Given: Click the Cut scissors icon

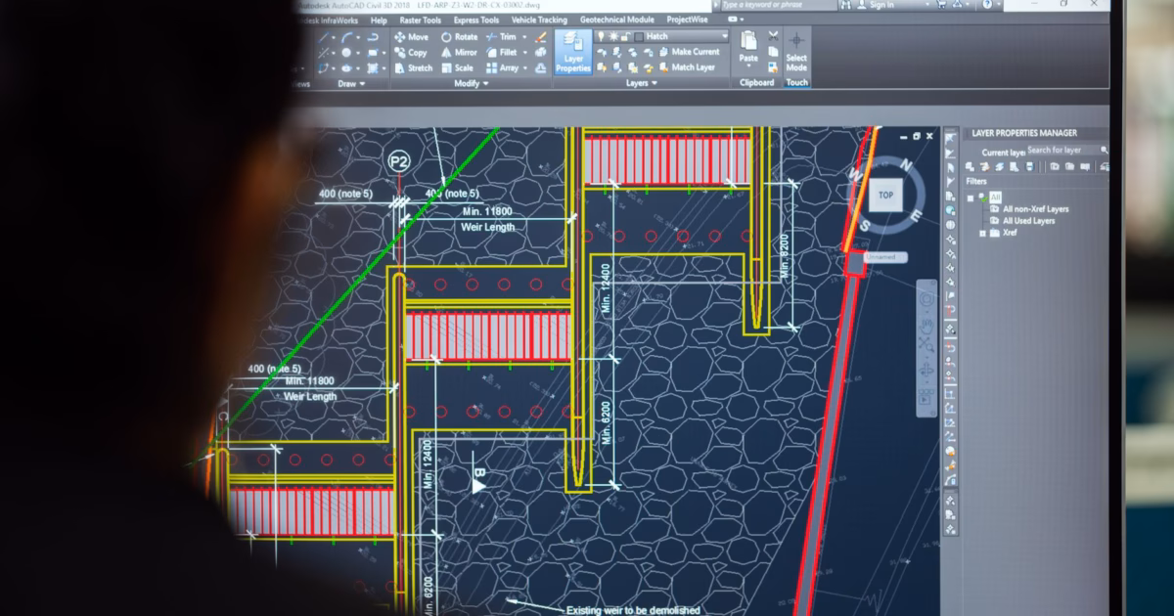Looking at the screenshot, I should (x=773, y=37).
